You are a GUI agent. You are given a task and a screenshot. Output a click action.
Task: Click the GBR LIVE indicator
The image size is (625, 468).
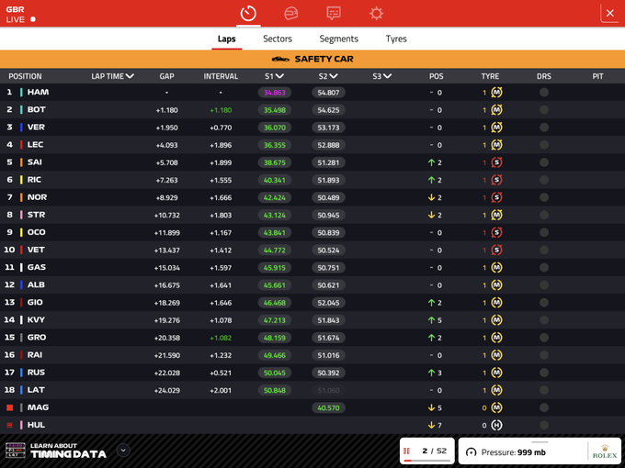click(x=21, y=15)
